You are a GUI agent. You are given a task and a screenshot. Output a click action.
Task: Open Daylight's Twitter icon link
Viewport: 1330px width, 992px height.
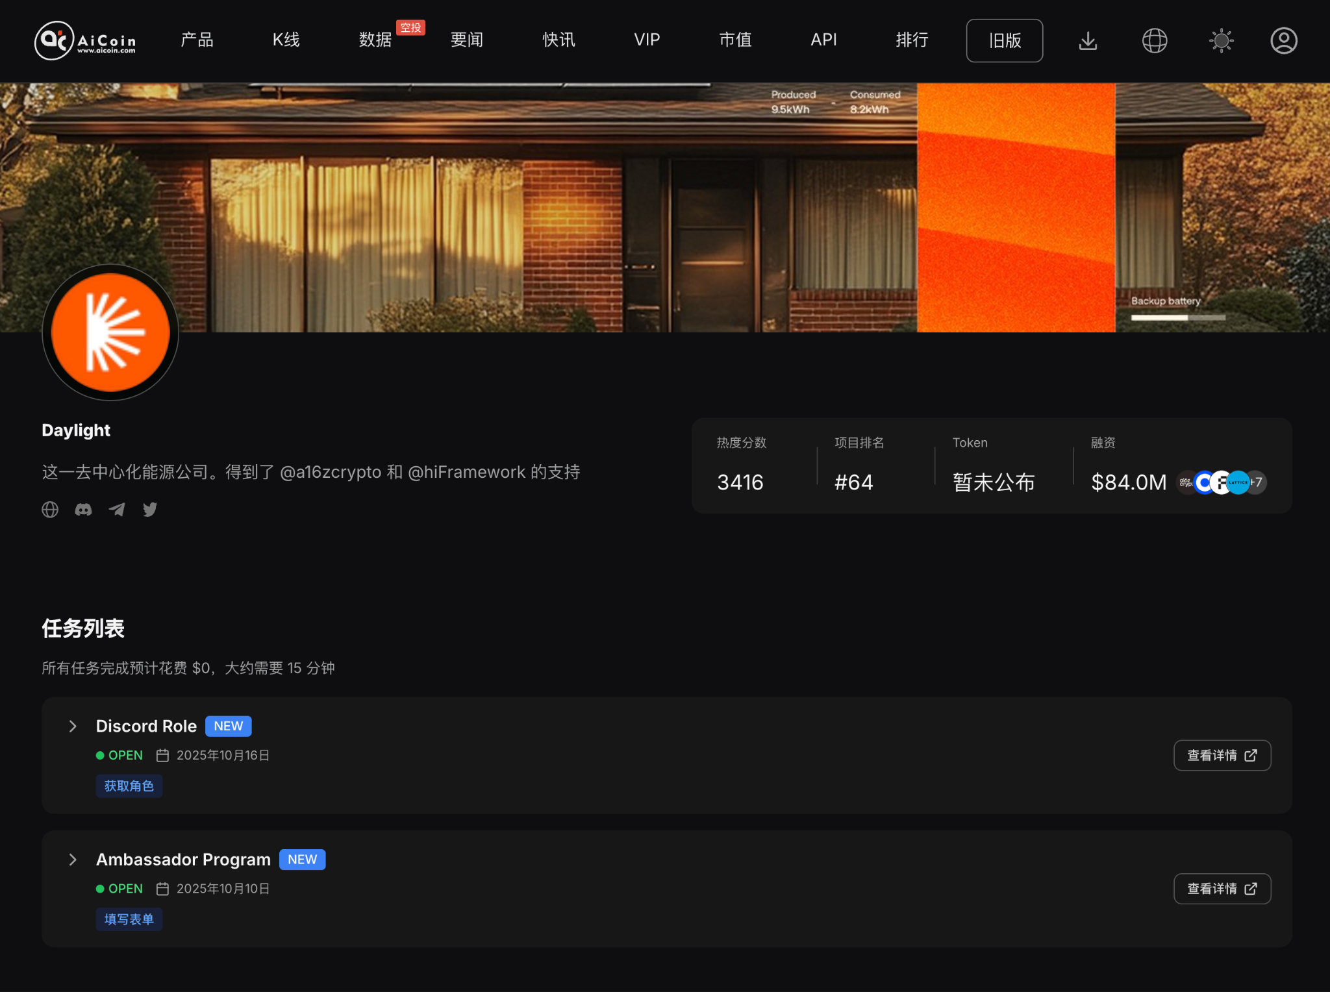(150, 510)
